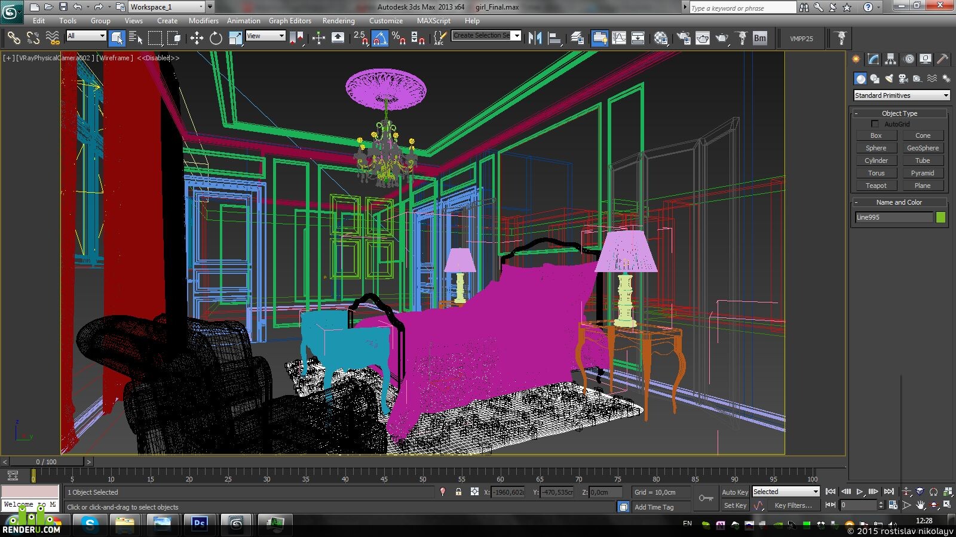Image resolution: width=956 pixels, height=537 pixels.
Task: Click the Key Filters button
Action: click(x=793, y=505)
